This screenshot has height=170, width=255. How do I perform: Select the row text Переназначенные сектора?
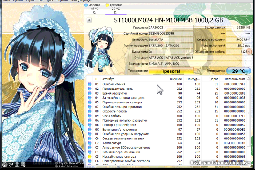[122, 102]
